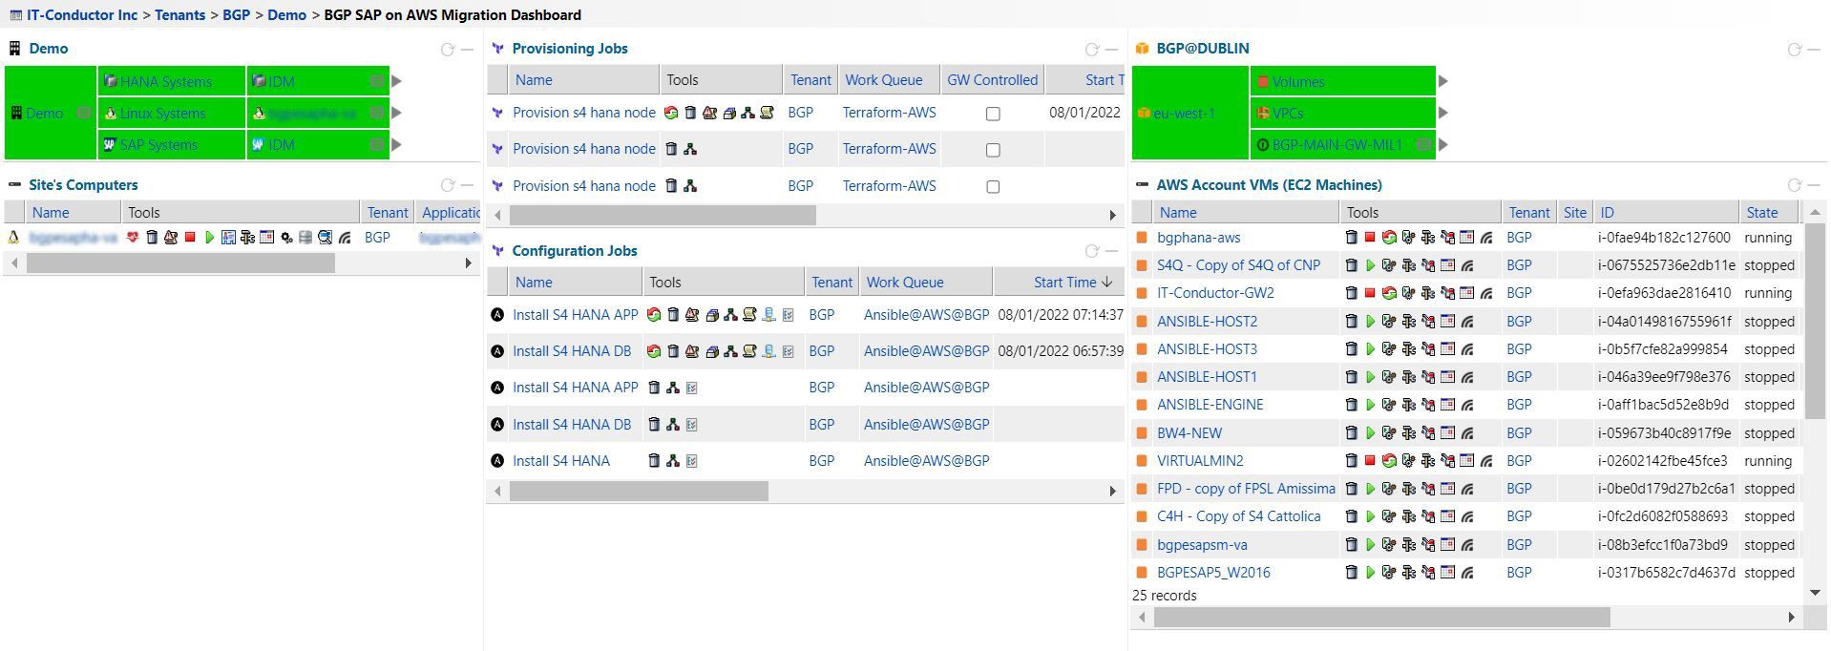Open the Ansible@AWS@BGP queue for Install S4 HANA
The width and height of the screenshot is (1831, 651).
point(926,461)
